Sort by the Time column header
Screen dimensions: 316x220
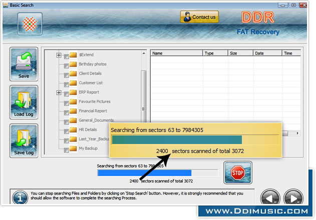291,53
